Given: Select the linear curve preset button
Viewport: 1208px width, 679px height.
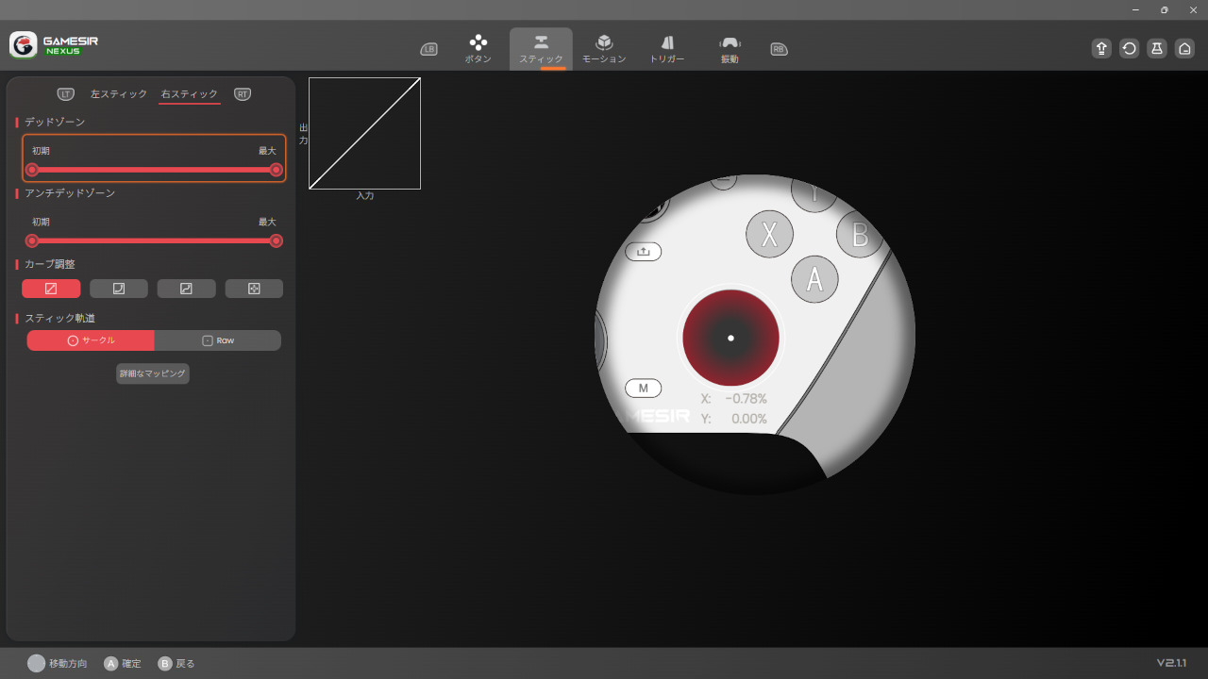Looking at the screenshot, I should [51, 289].
